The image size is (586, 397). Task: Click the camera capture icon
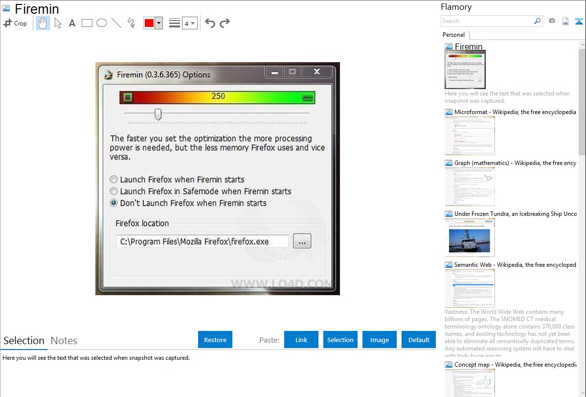coord(552,21)
